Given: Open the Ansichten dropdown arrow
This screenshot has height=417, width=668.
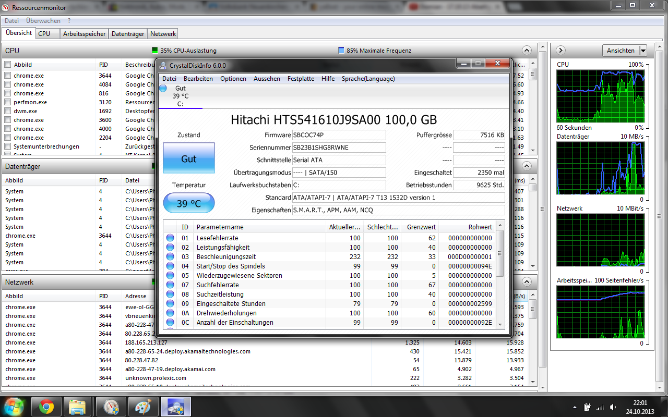Looking at the screenshot, I should point(643,51).
